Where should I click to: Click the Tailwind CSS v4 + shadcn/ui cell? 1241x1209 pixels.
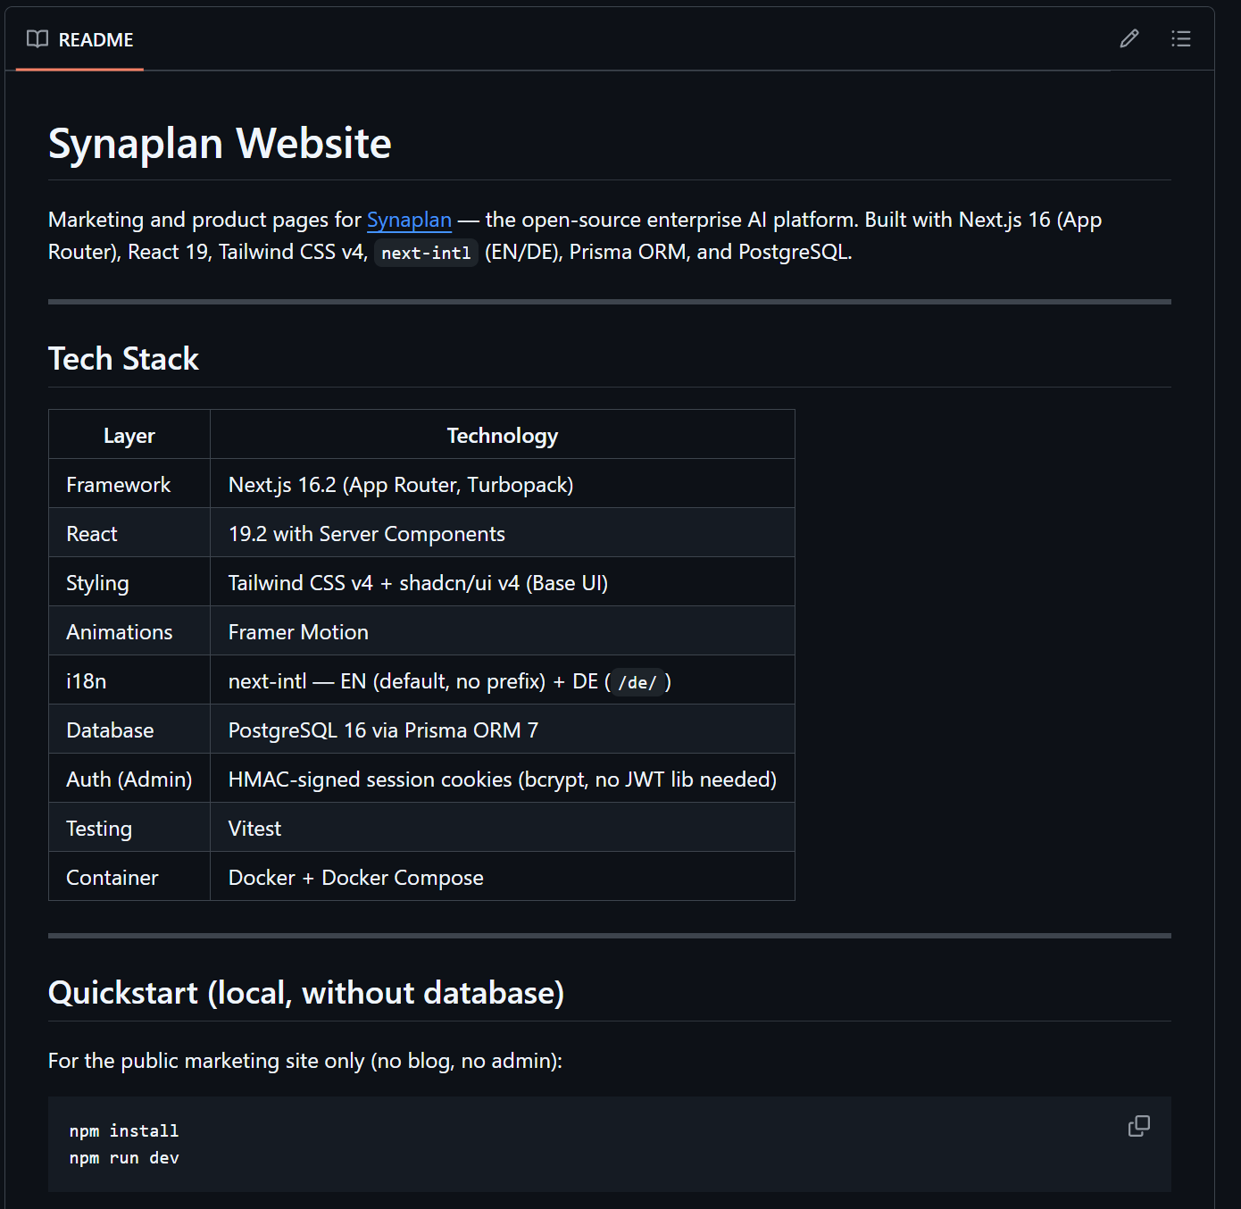[x=502, y=582]
